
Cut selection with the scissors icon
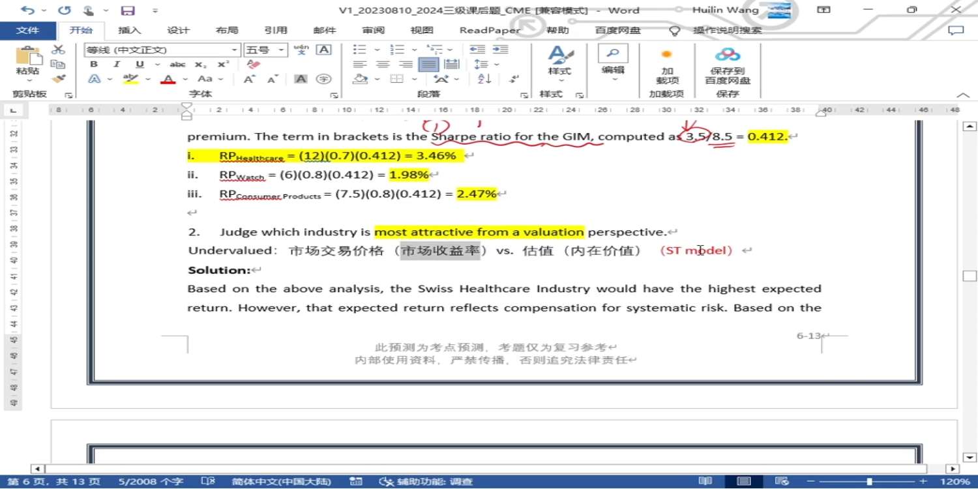(59, 50)
